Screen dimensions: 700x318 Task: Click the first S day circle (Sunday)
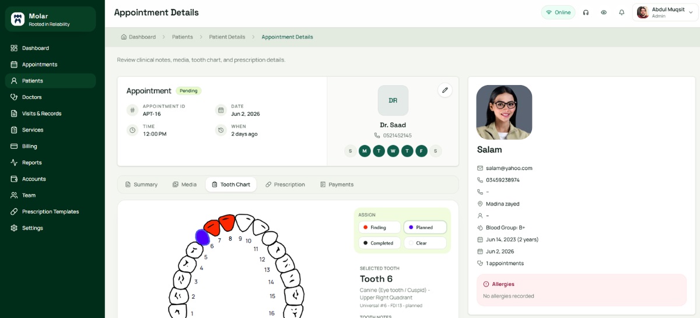coord(350,151)
